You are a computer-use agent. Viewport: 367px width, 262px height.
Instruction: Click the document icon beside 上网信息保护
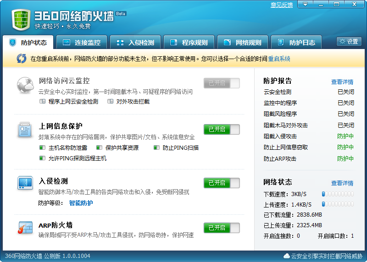(25, 130)
